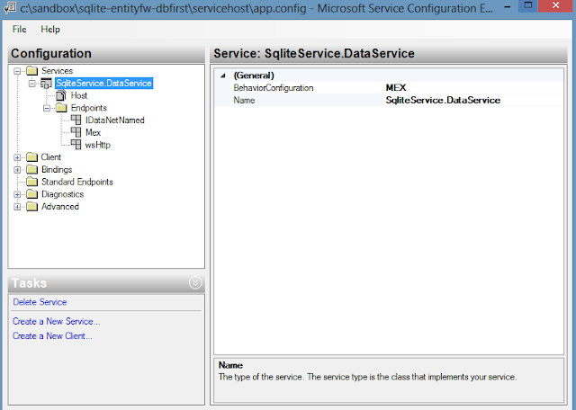Click the wsHttp endpoint icon
Screen dimensions: 576x410
(x=76, y=145)
